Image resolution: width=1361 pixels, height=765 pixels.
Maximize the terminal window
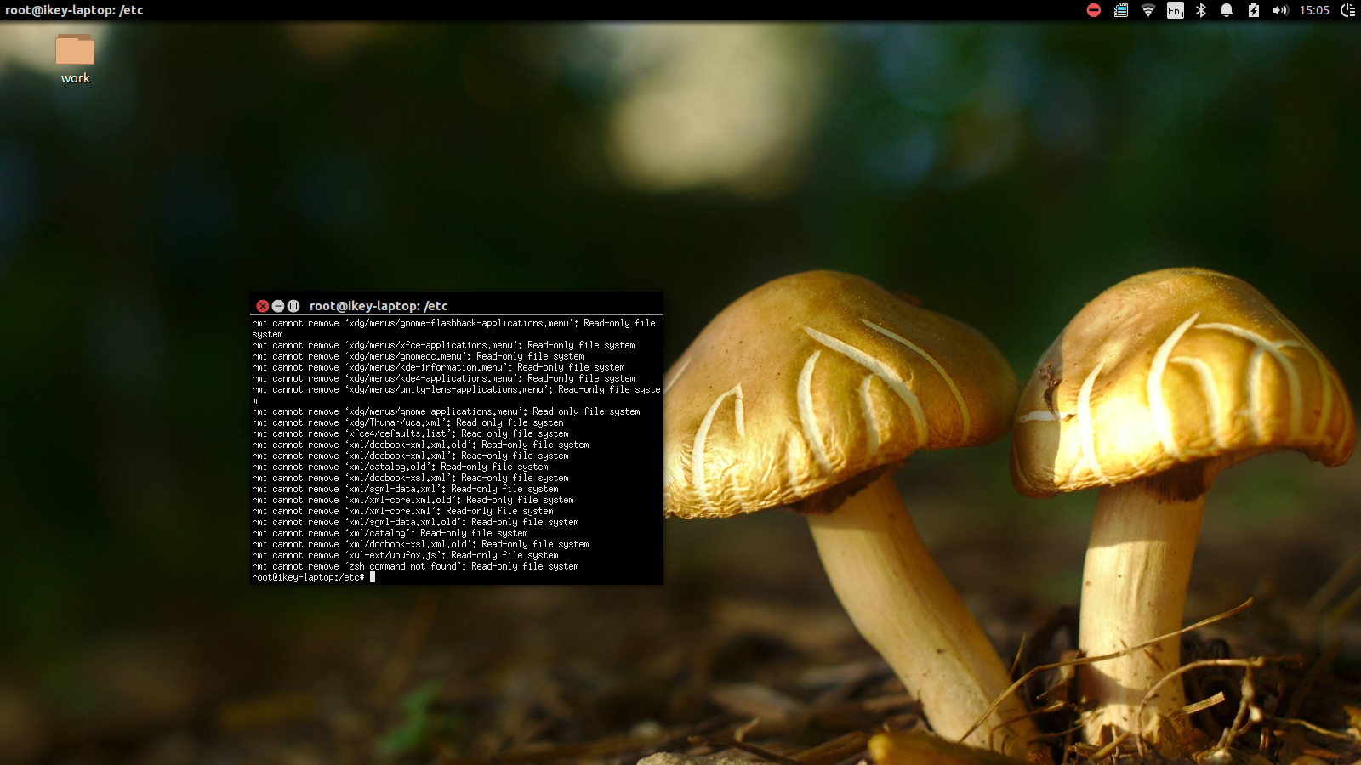293,306
